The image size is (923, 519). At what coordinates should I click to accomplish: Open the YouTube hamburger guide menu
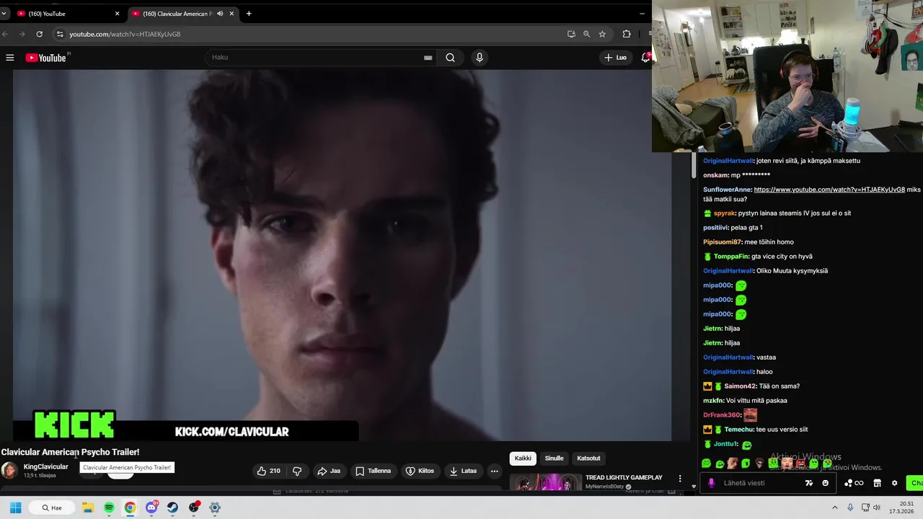coord(10,58)
